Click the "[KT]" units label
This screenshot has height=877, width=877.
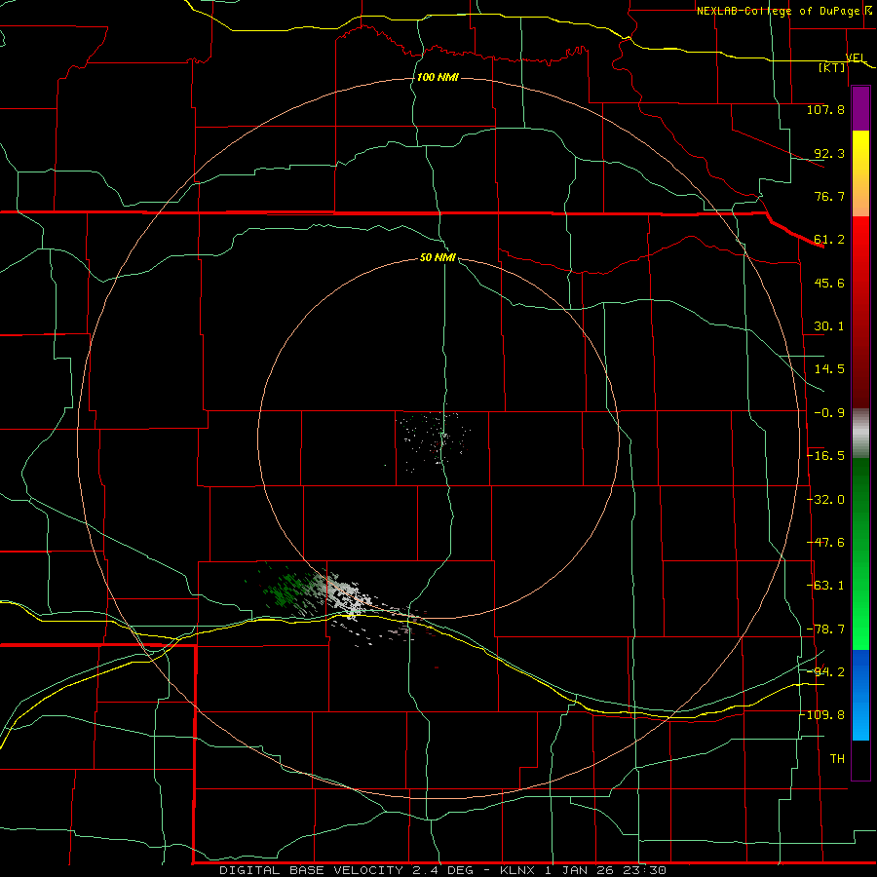pos(832,67)
